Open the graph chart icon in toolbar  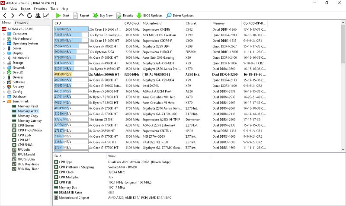pos(46,16)
